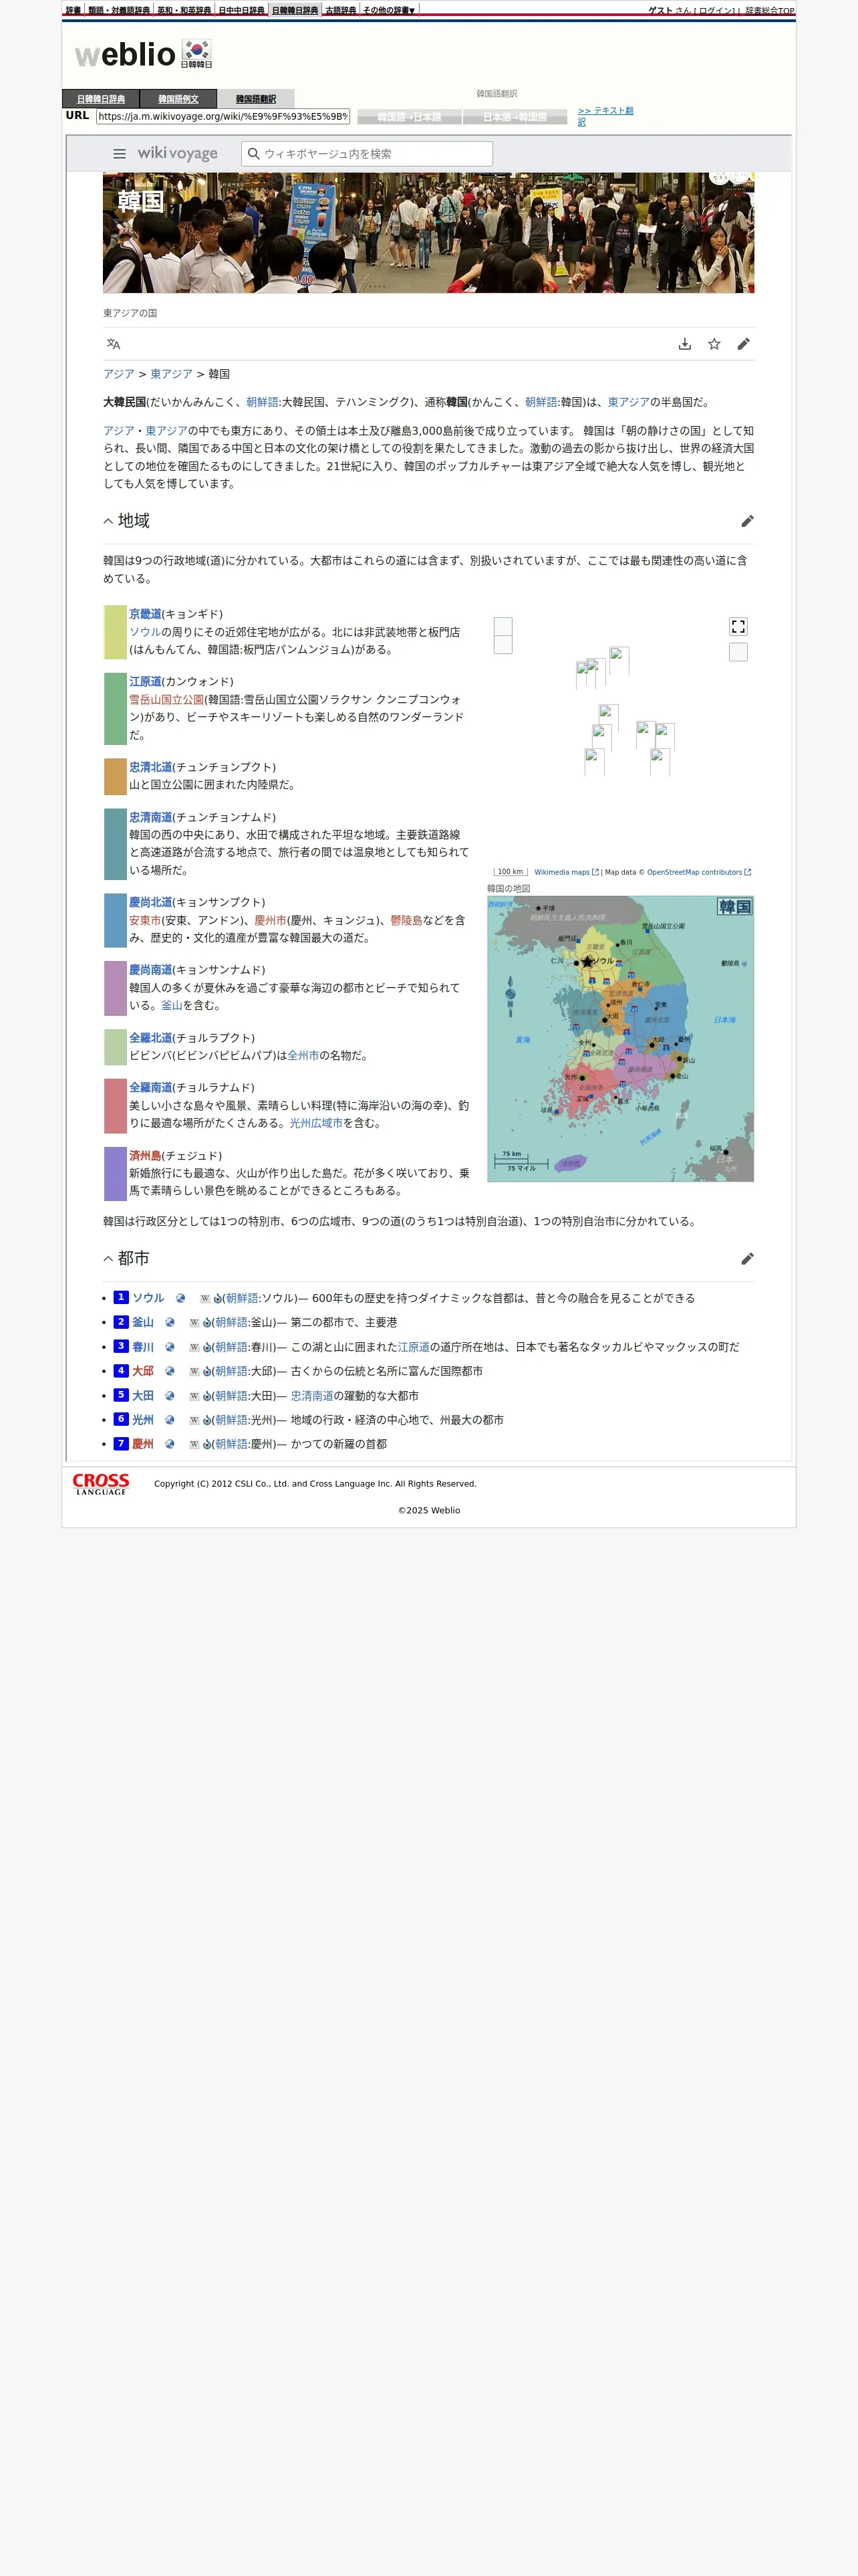The height and width of the screenshot is (2576, 858).
Task: Click map marker number 1 badge for ソウル
Action: point(121,1297)
